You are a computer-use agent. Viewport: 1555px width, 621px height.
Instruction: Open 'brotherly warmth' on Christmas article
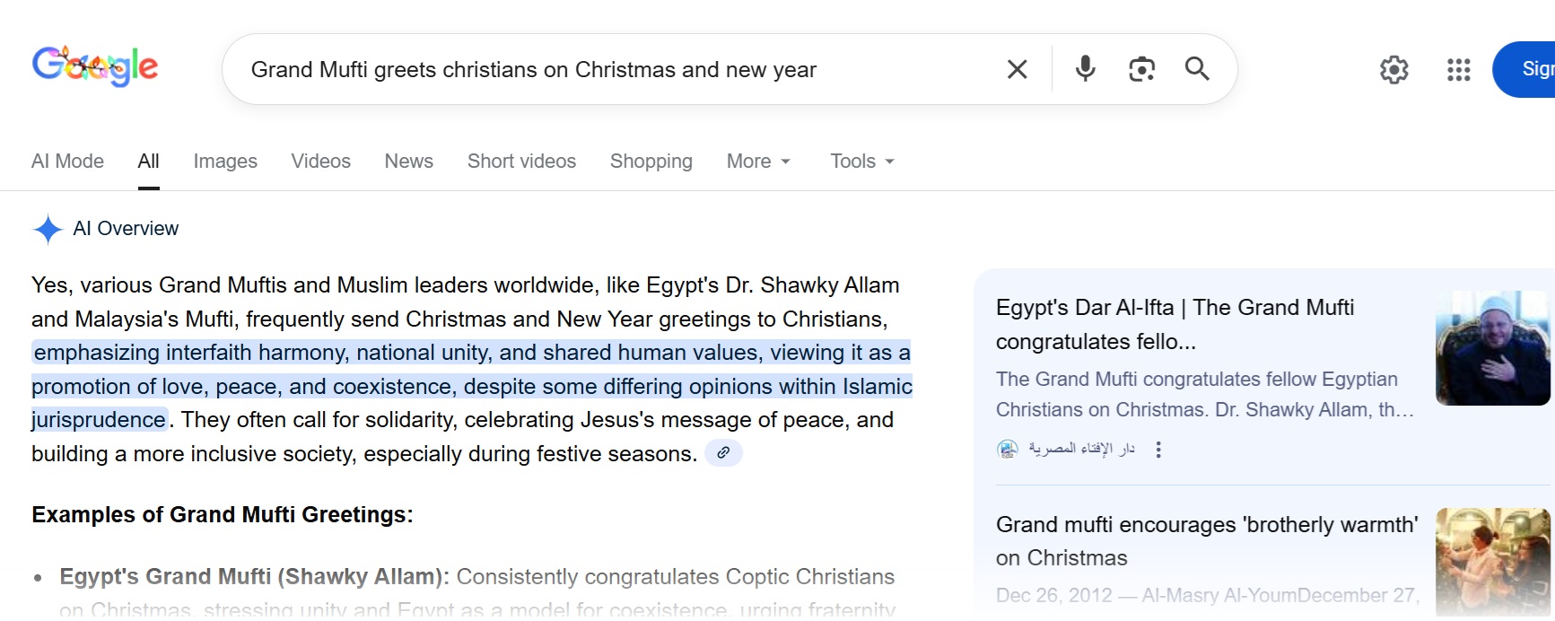(x=1206, y=540)
